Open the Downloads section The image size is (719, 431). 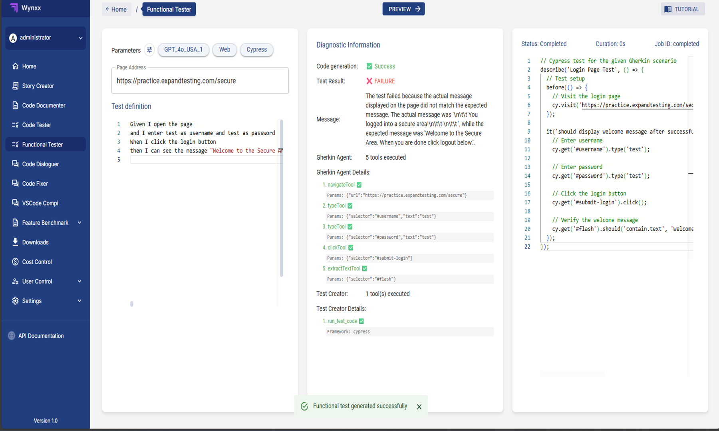[35, 242]
